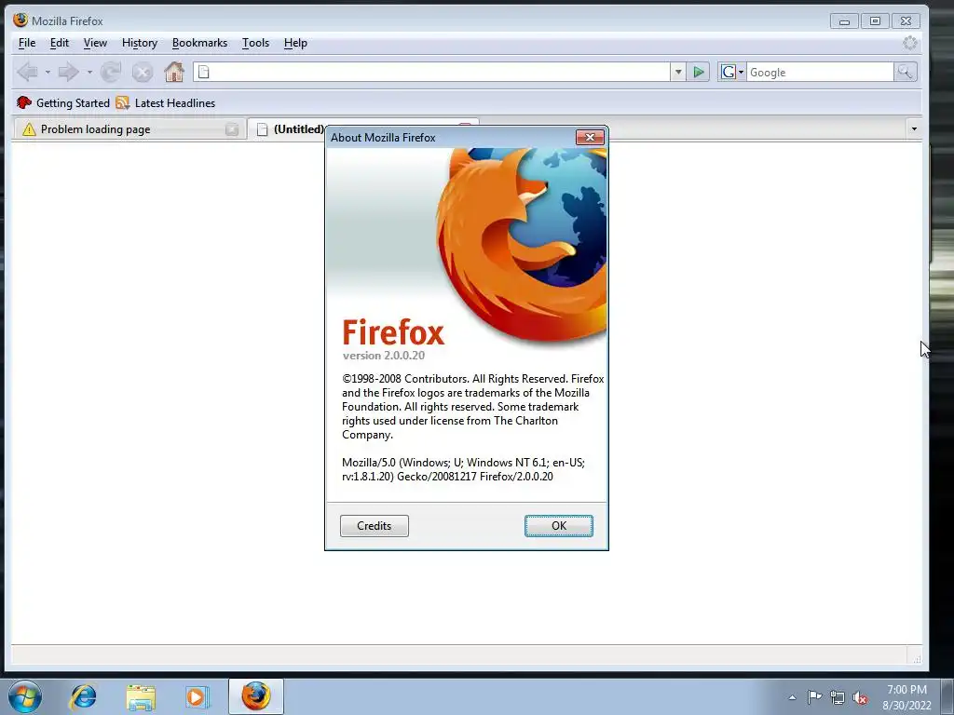Open the Back history dropdown arrow
Screen dimensions: 954x715
[48, 73]
